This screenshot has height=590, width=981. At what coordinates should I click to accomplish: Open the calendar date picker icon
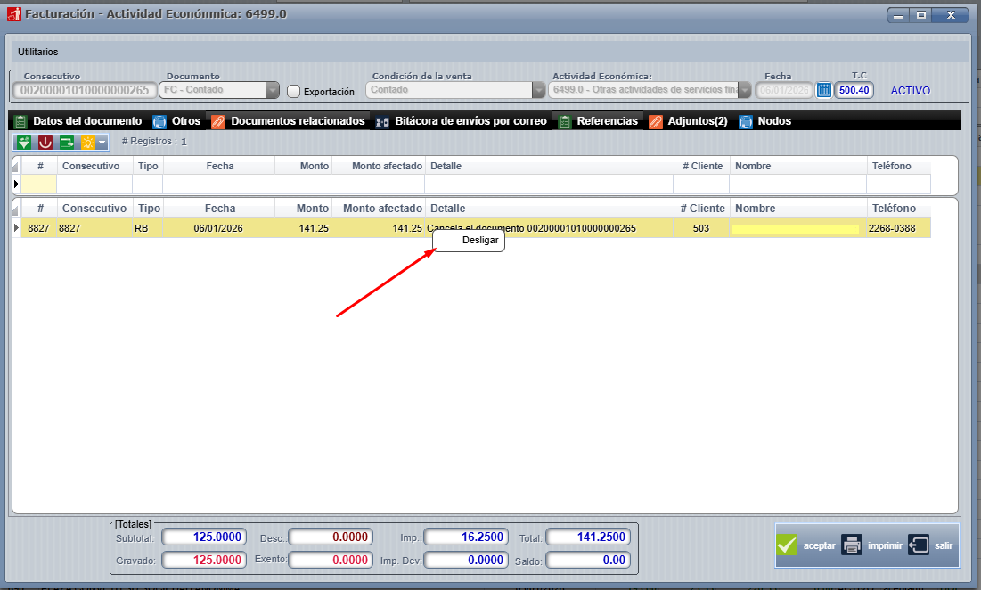[824, 90]
